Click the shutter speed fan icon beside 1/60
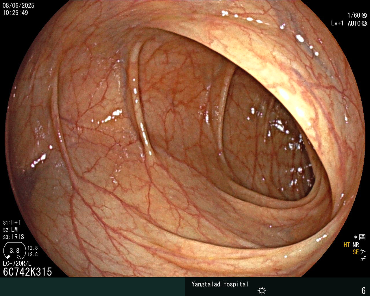370x296 pixels. pos(364,15)
